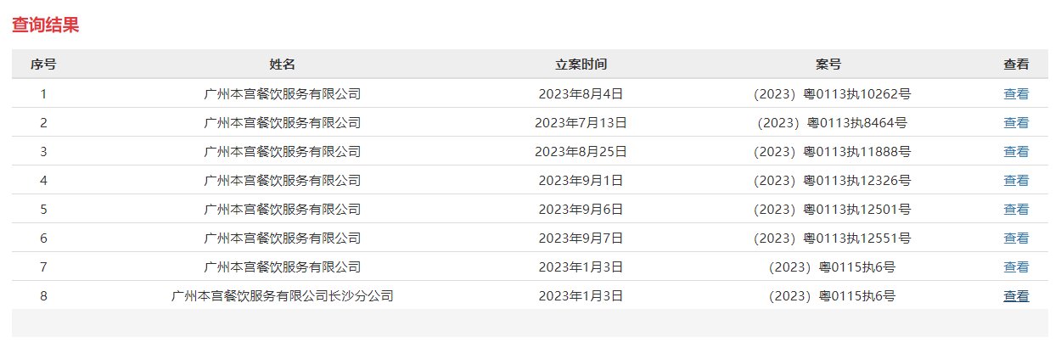Click the empty gray table footer
Image resolution: width=1061 pixels, height=359 pixels.
(x=530, y=323)
